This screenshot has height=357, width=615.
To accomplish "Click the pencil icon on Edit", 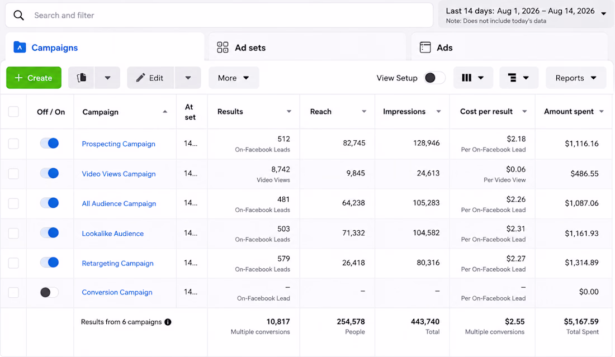I will (x=140, y=78).
